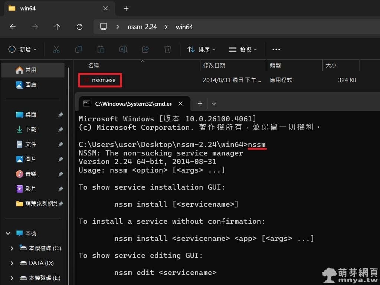
Task: Click the Delete trash can icon
Action: click(168, 49)
